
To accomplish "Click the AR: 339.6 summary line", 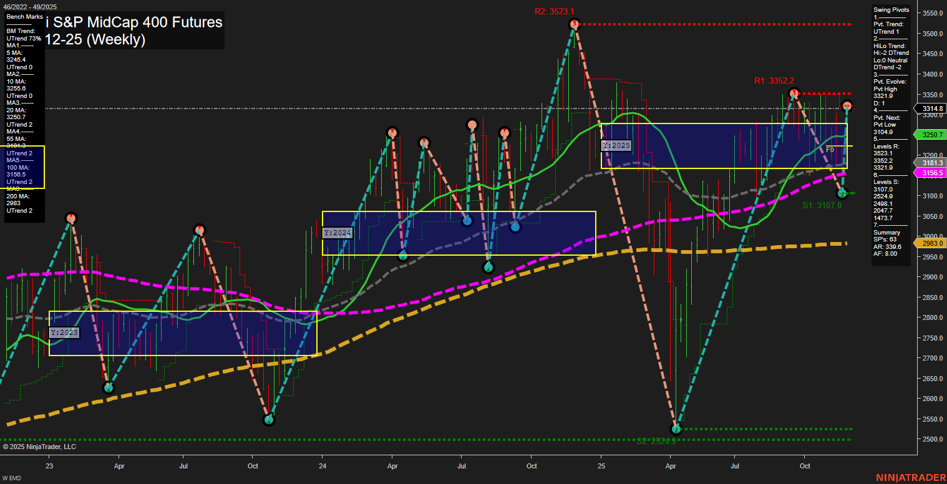I will (888, 246).
